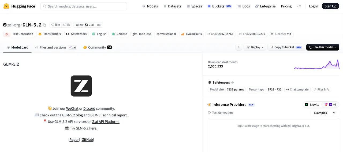Switch to the Community tab

pos(97,47)
